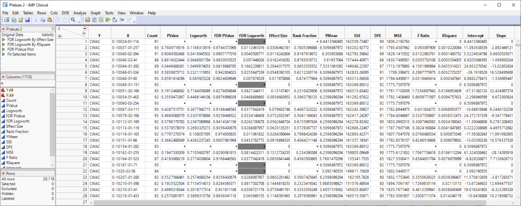Click the New Data Table toolbar icon
Viewport: 521px width, 206px height.
[6, 20]
